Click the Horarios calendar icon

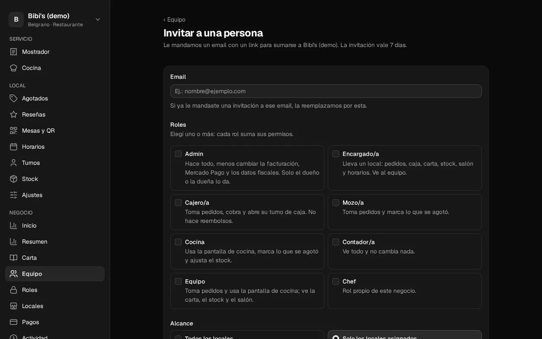pyautogui.click(x=14, y=147)
